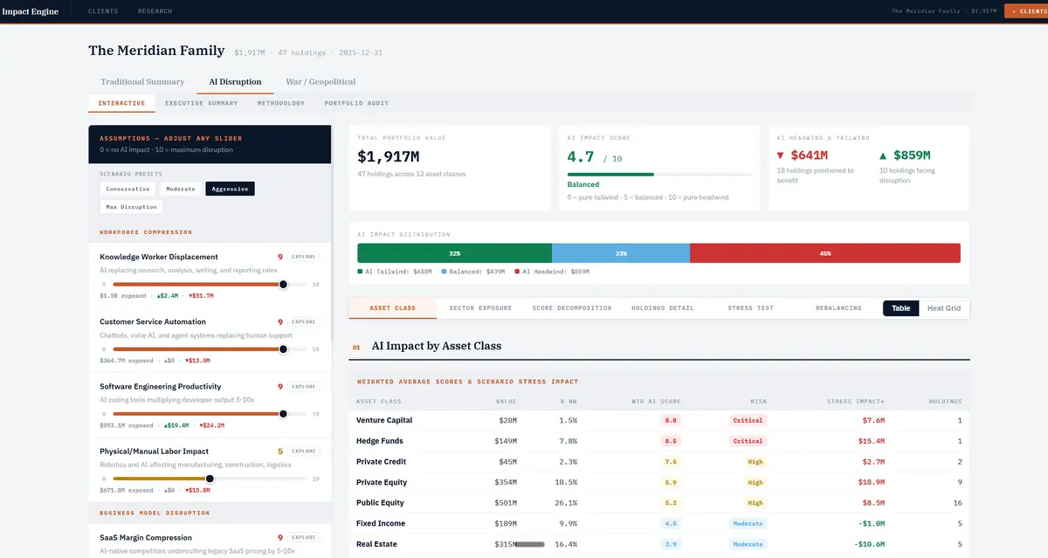Screen dimensions: 1048x558
Task: Open the Traditional Summary tab
Action: point(142,82)
